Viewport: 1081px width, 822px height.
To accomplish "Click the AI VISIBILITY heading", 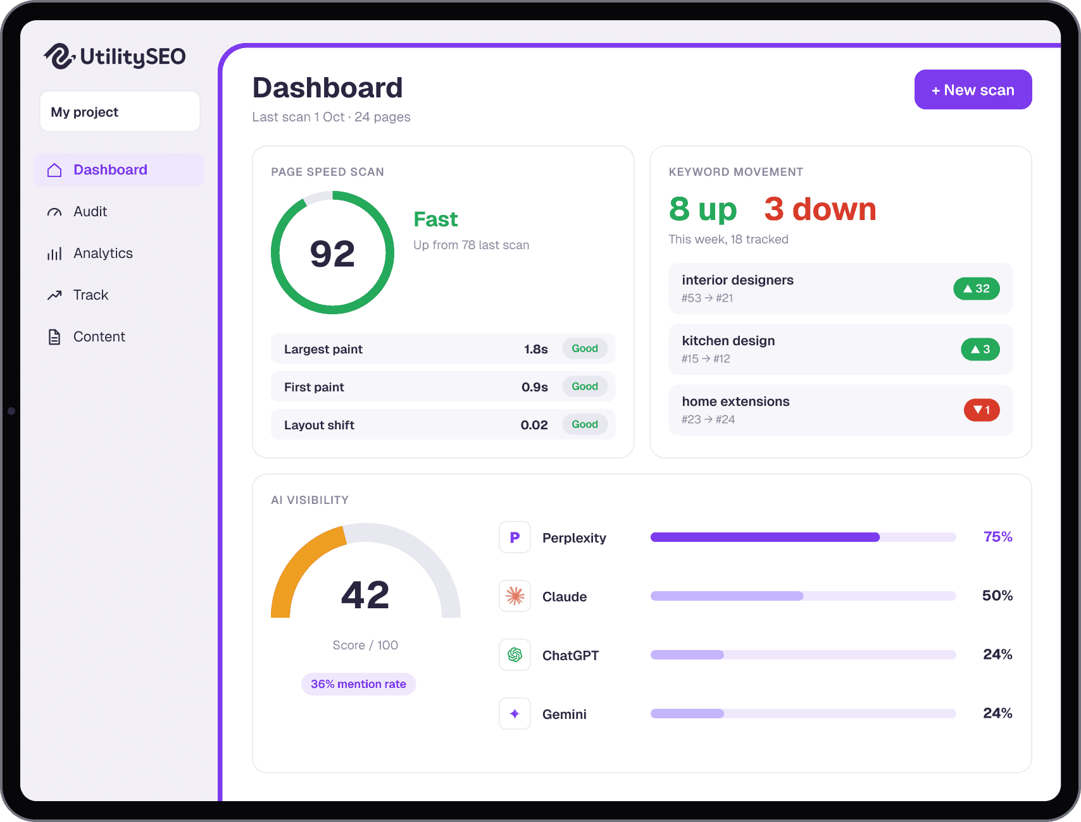I will click(310, 500).
